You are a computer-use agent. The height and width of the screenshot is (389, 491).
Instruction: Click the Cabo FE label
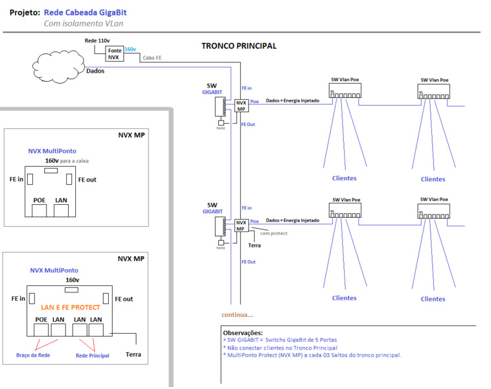coord(152,58)
